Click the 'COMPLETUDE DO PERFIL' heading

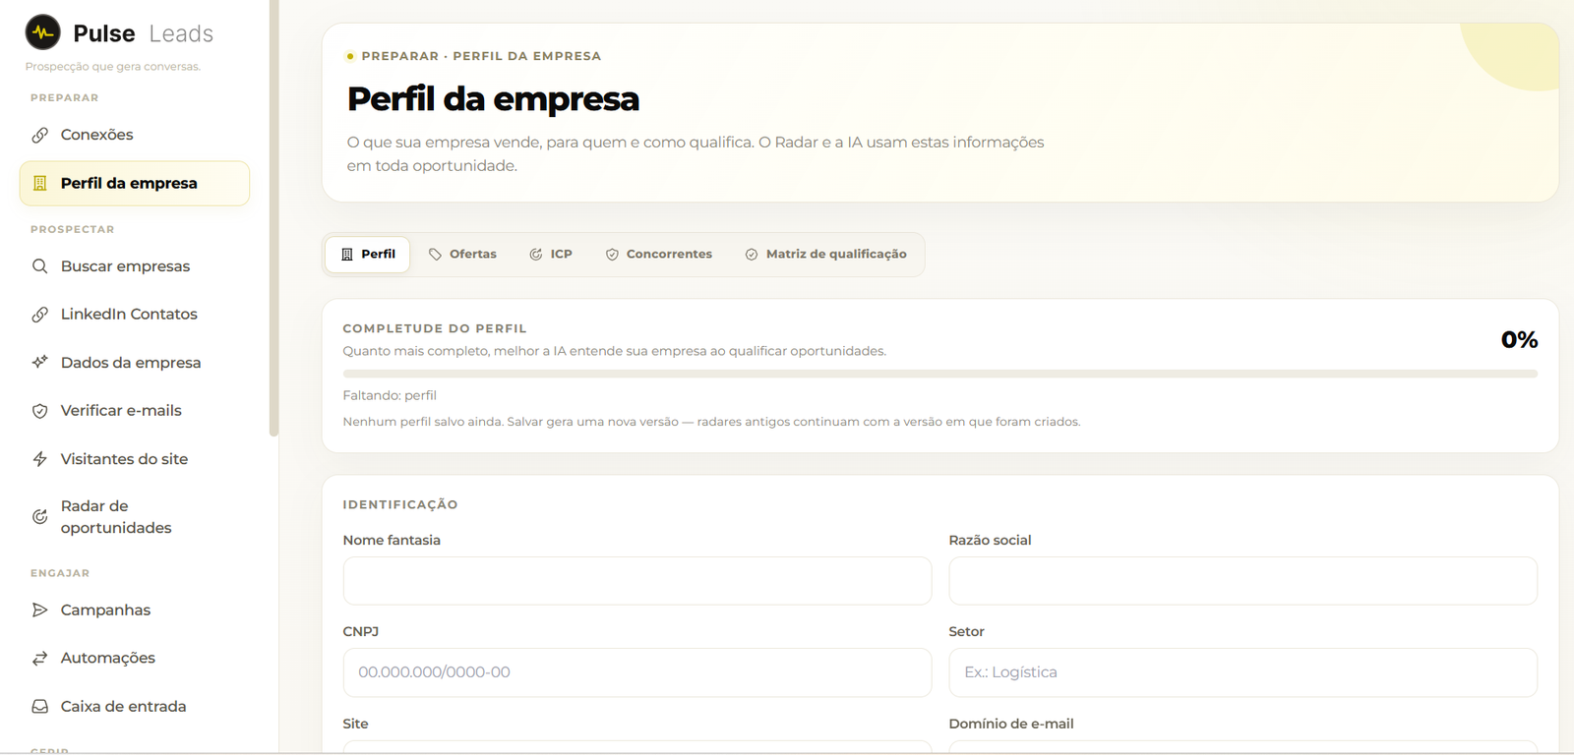click(435, 328)
